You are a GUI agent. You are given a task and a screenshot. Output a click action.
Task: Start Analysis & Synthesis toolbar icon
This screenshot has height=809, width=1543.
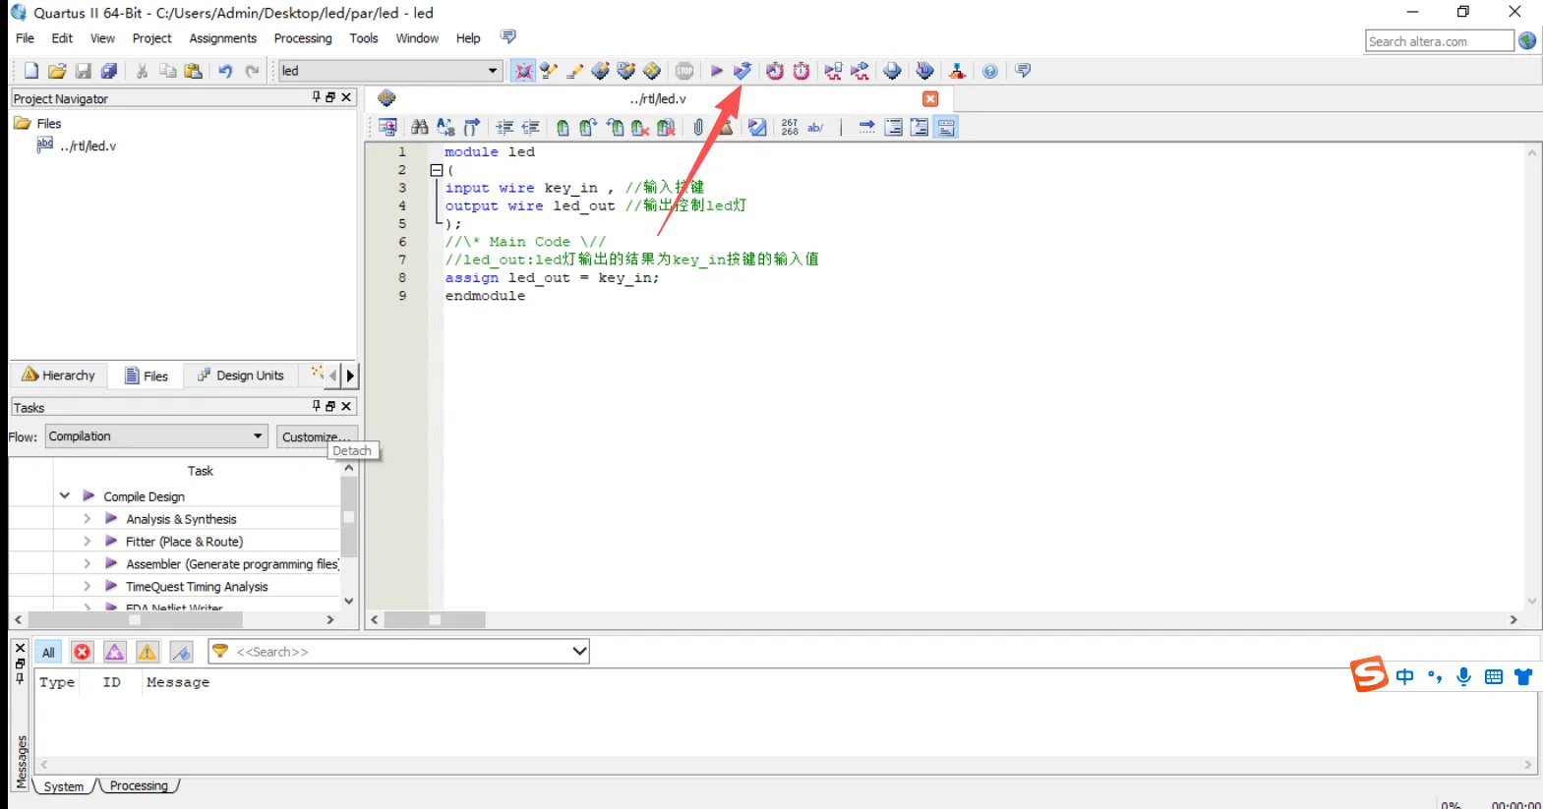point(742,71)
